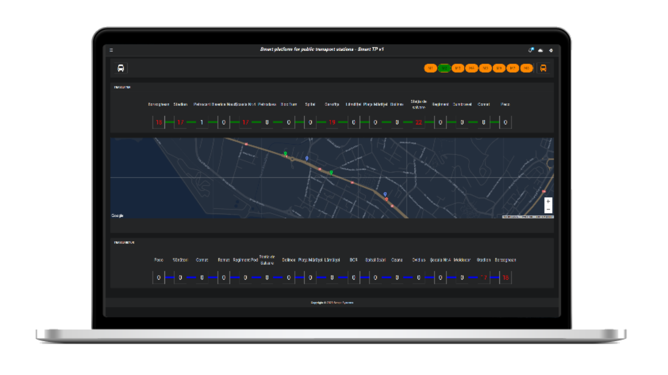This screenshot has width=668, height=375.
Task: Click the notification link icon in header
Action: click(x=531, y=50)
